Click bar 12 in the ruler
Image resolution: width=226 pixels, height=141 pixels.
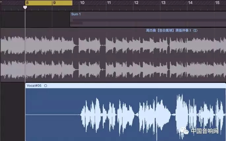coord(136,3)
